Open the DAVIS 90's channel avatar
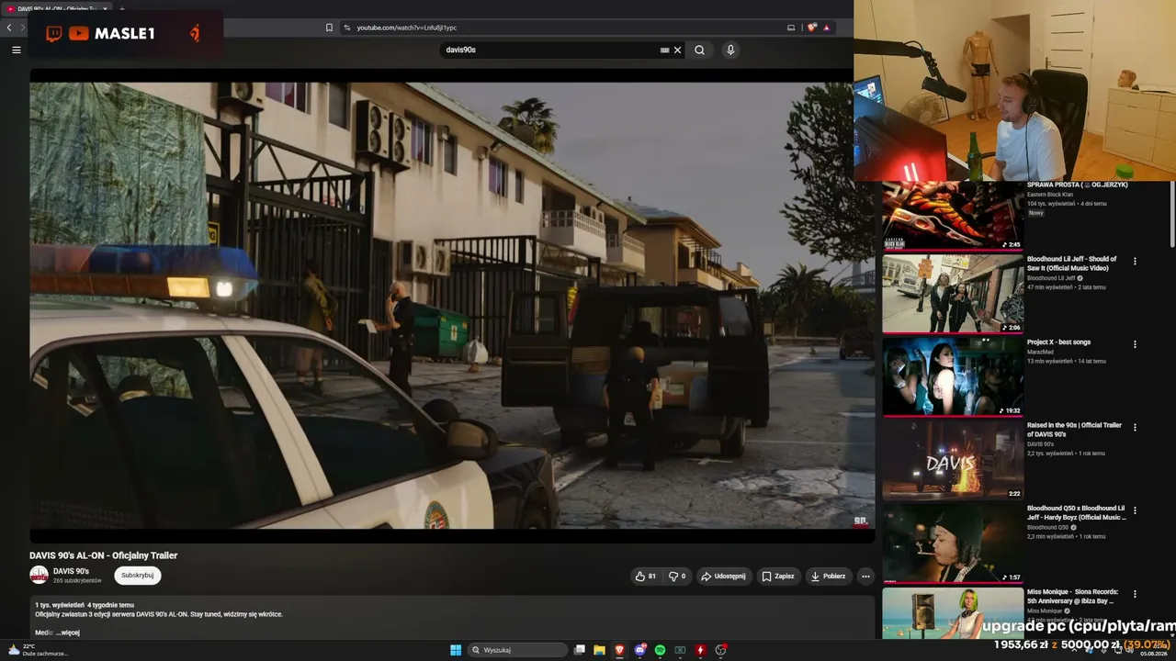The width and height of the screenshot is (1176, 661). [39, 576]
